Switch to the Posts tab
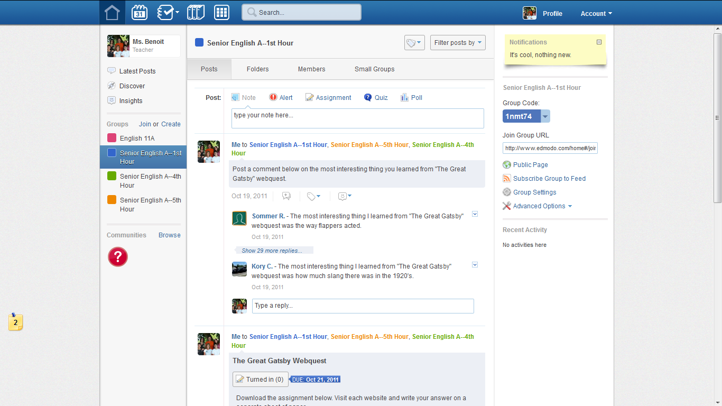Viewport: 722px width, 406px height. 209,69
